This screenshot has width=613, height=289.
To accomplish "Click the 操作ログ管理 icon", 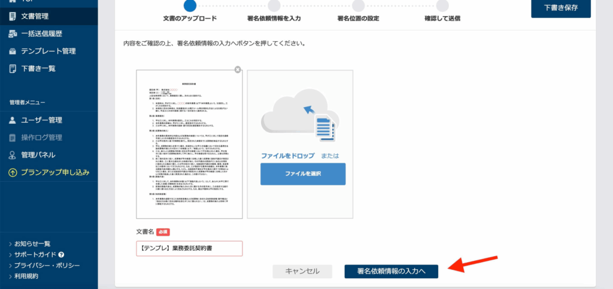I will [x=13, y=138].
